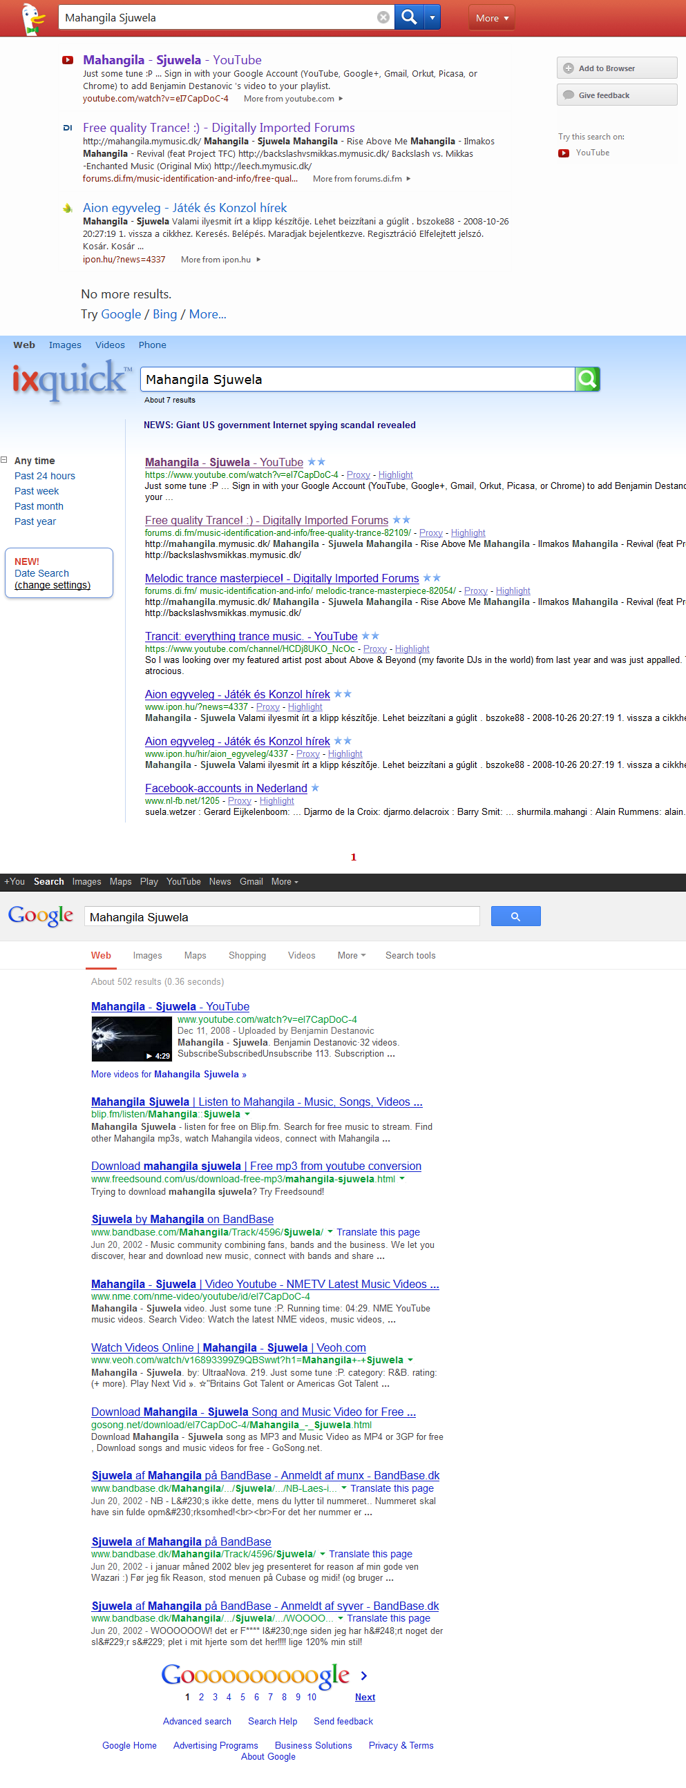This screenshot has width=686, height=1788.
Task: Open the More dropdown in Google's black bar
Action: coord(284,881)
